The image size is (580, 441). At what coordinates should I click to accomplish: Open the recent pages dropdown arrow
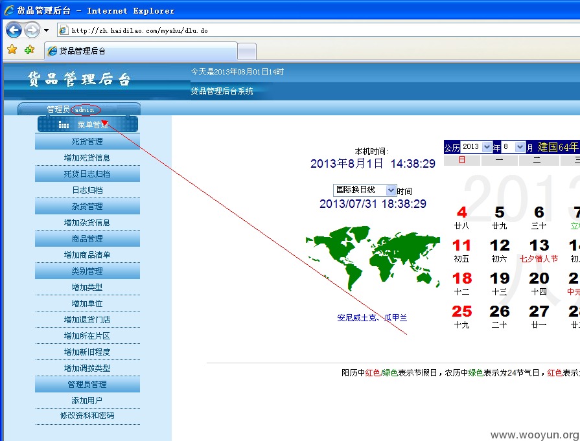46,30
